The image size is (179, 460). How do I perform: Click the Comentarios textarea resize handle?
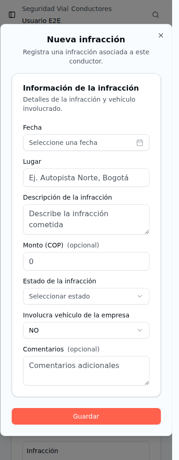click(147, 383)
